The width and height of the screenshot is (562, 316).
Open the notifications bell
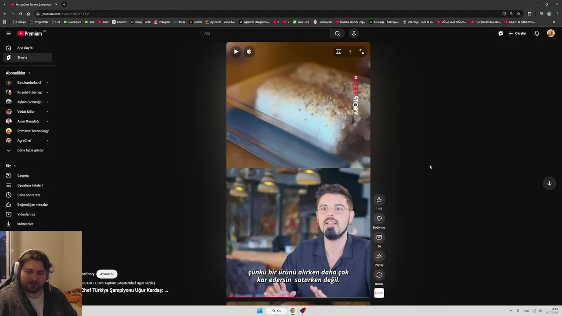point(537,33)
